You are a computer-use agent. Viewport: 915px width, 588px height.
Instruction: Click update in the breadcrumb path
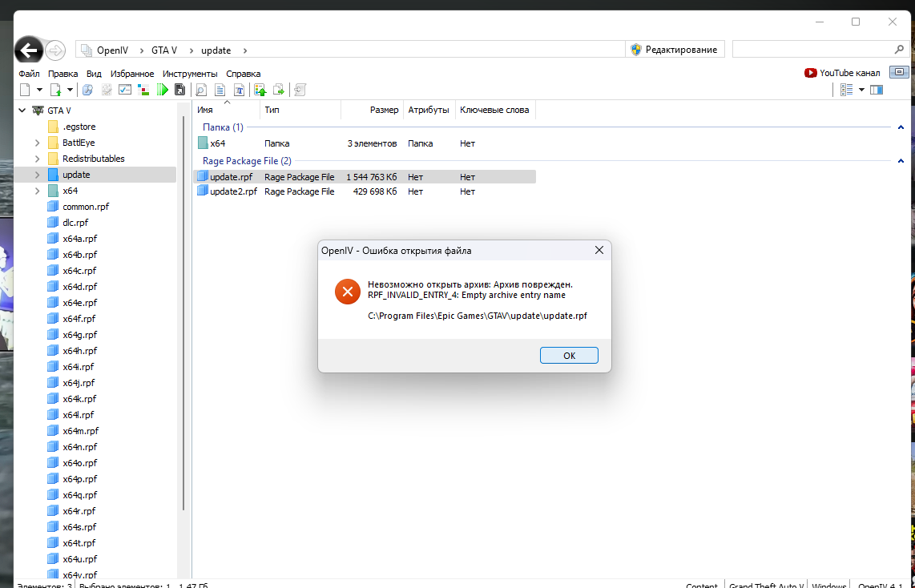click(x=216, y=50)
